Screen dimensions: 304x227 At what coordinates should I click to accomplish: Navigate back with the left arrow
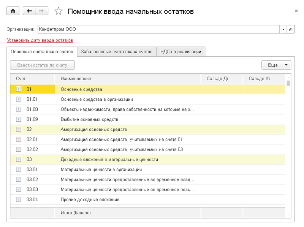coord(29,11)
